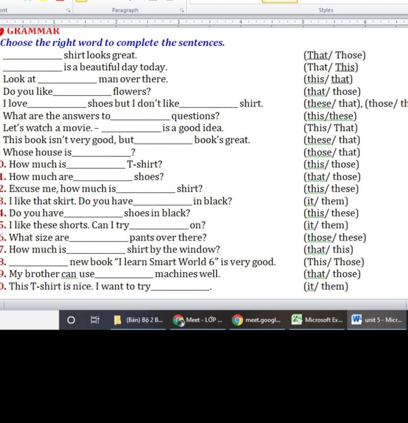Click the text 'What are the answers to'
This screenshot has width=408, height=423.
point(57,116)
